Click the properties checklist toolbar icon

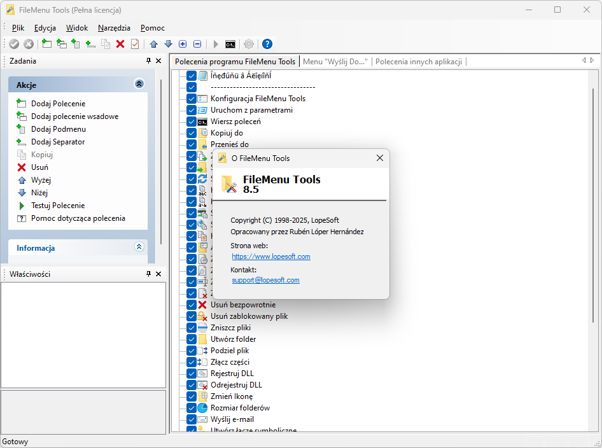[135, 44]
